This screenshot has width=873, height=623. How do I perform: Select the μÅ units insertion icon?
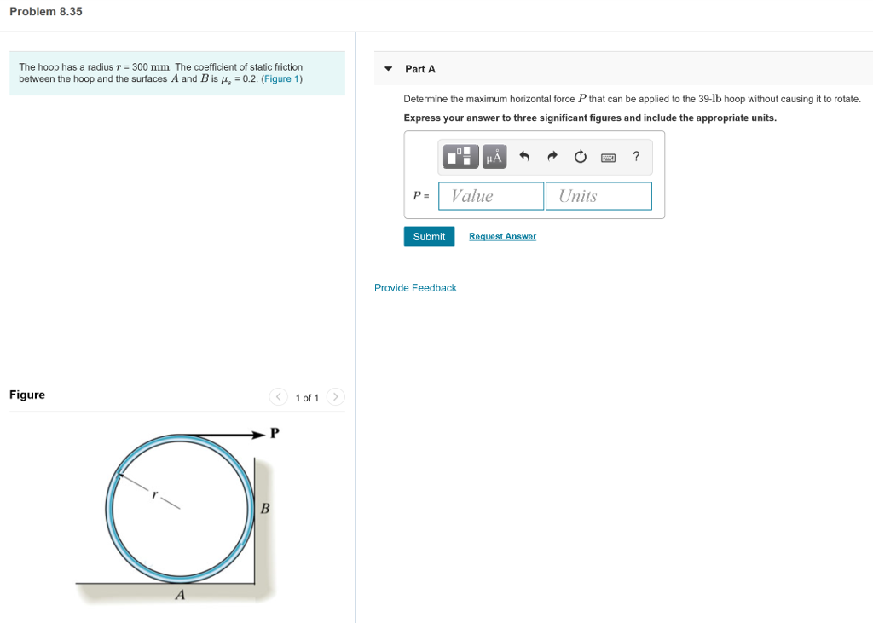click(x=494, y=156)
